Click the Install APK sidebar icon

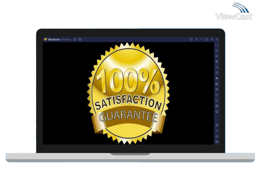(x=217, y=78)
